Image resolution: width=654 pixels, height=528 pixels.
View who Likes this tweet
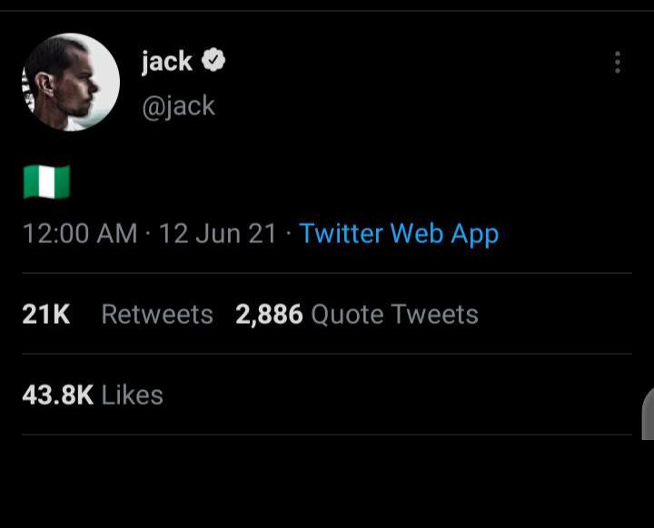[x=133, y=395]
